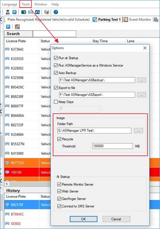Toggle the Run at Startup checkbox
This screenshot has width=160, height=229.
point(56,58)
